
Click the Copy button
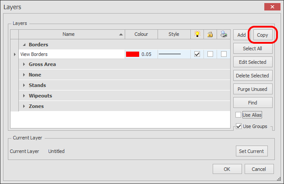pos(263,35)
